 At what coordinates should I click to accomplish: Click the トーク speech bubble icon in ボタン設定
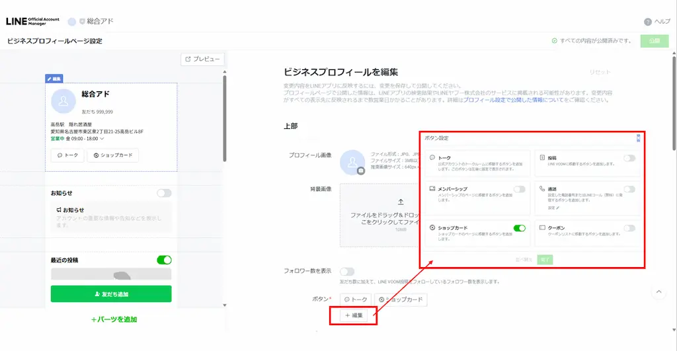tap(432, 157)
